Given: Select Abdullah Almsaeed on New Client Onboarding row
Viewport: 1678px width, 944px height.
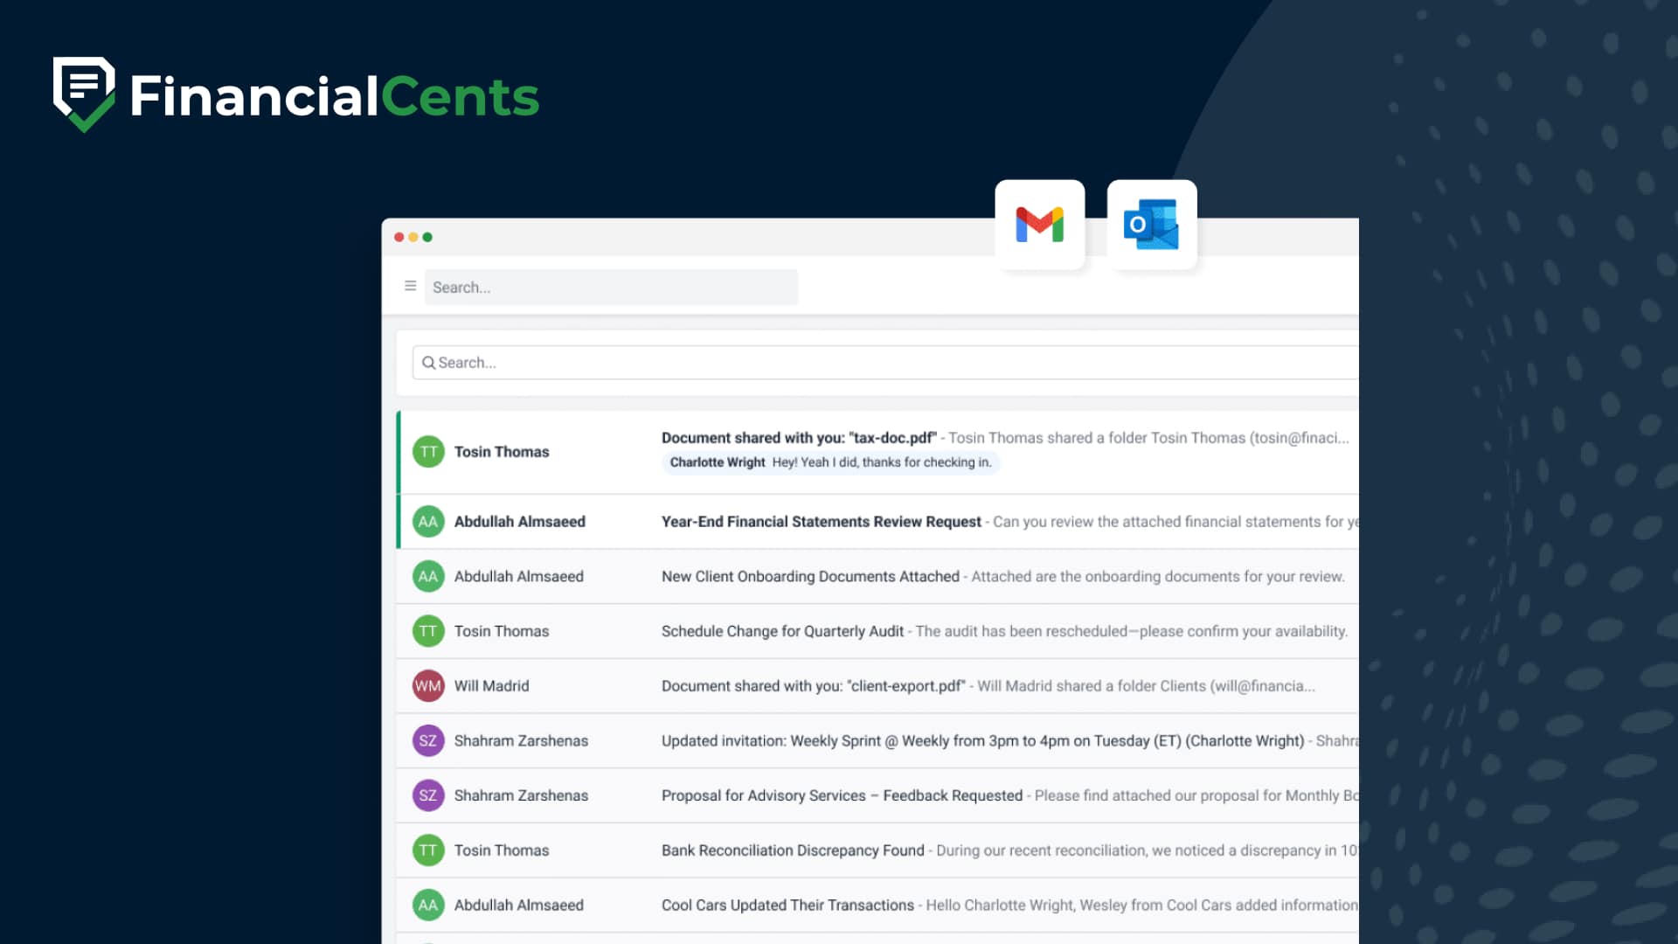Looking at the screenshot, I should point(519,577).
